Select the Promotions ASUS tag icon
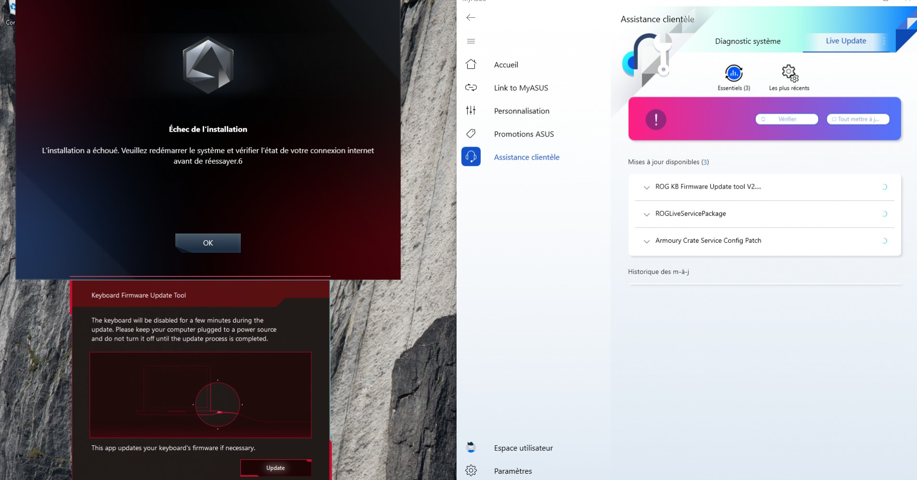Viewport: 917px width, 480px height. 471,134
